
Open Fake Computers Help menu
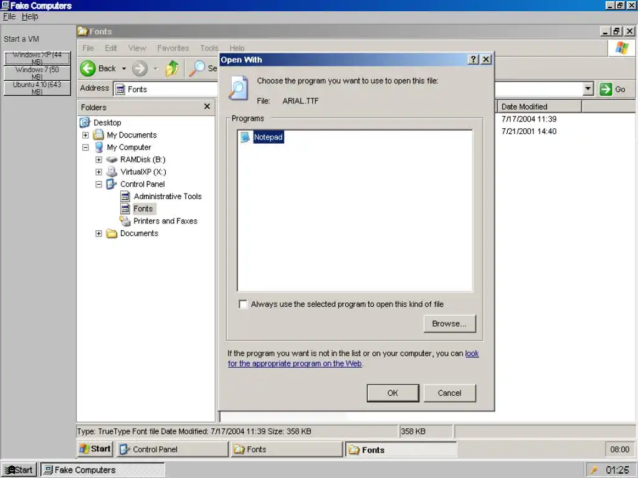(x=30, y=16)
